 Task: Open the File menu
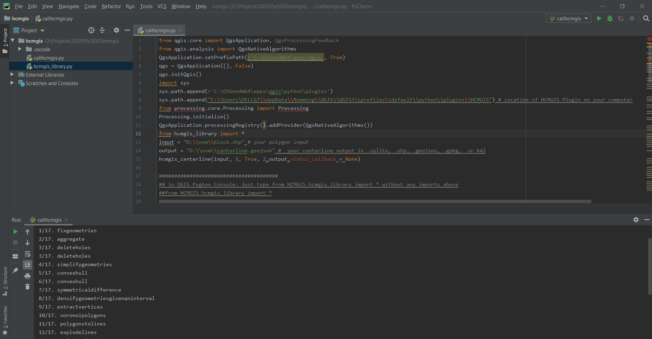(x=19, y=6)
